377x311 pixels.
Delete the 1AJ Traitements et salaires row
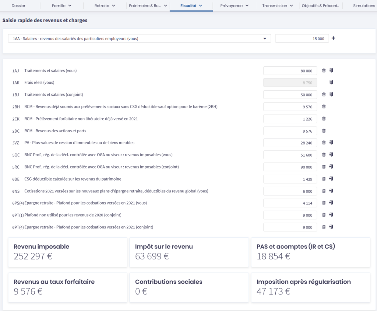(324, 71)
